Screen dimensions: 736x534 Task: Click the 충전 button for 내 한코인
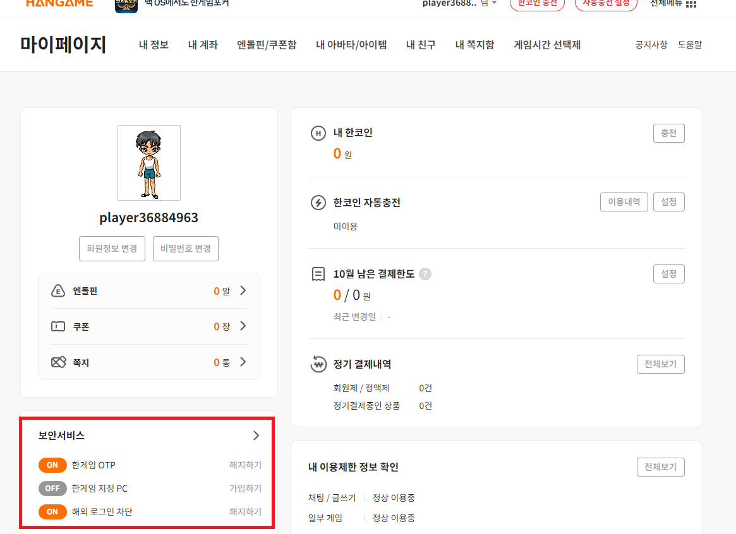click(x=669, y=133)
